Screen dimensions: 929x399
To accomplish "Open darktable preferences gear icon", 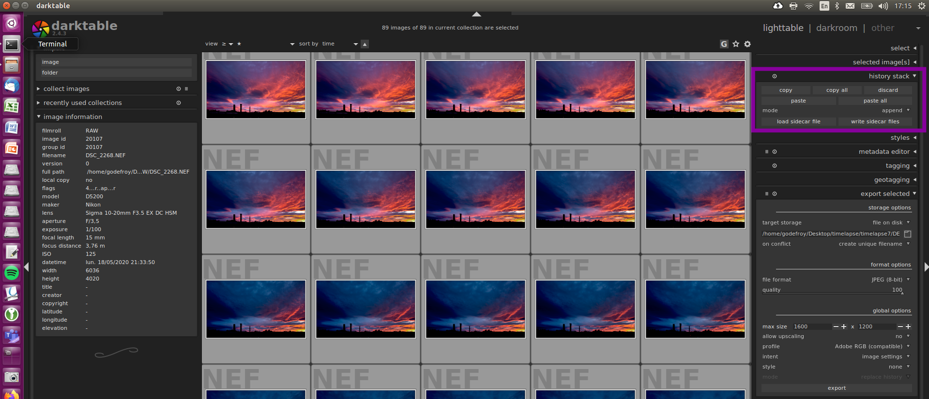I will tap(747, 44).
